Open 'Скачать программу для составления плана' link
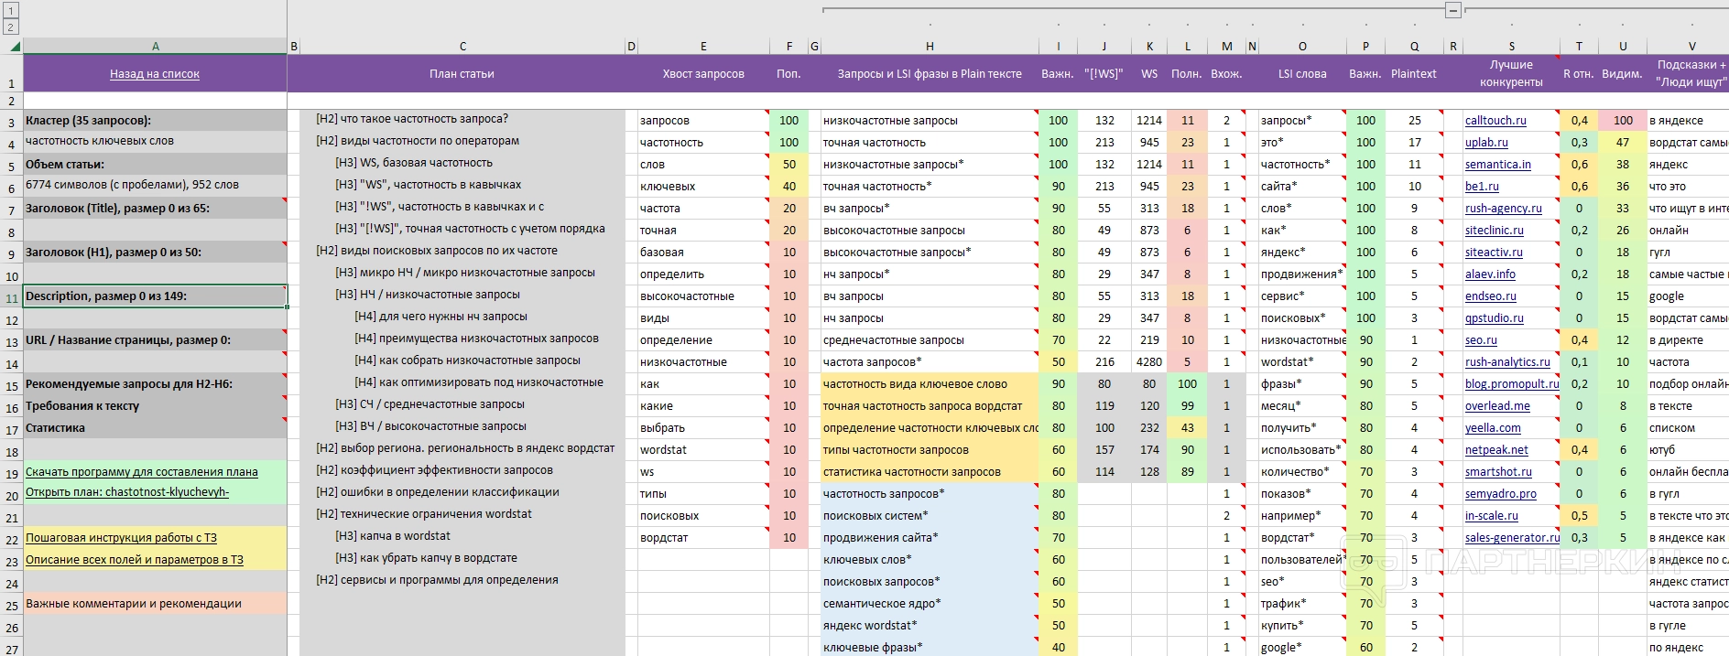 point(141,472)
